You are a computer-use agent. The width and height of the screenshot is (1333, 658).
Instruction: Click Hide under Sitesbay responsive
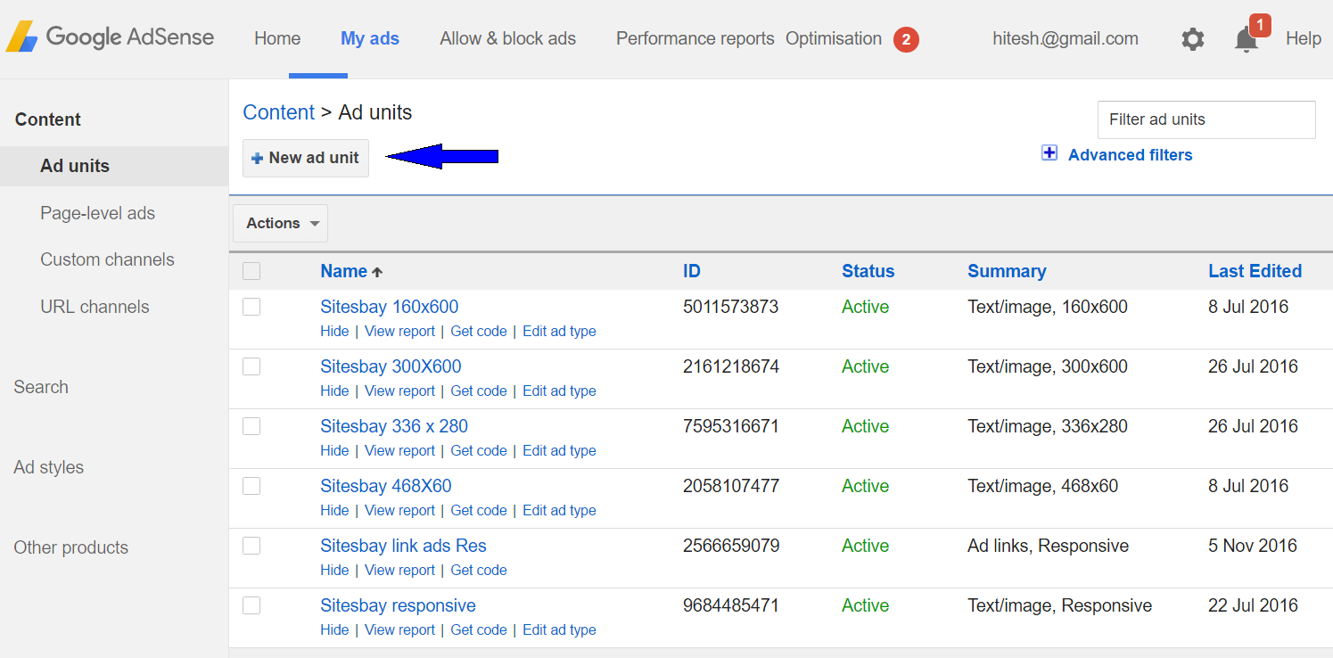(334, 629)
